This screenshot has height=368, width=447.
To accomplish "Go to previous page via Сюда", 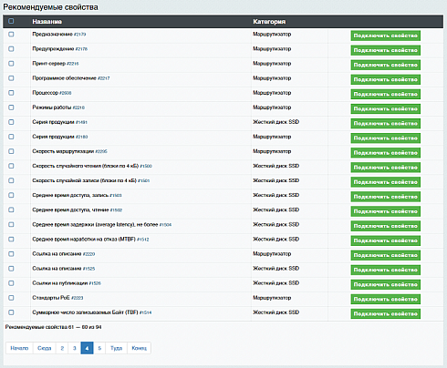I will (45, 348).
